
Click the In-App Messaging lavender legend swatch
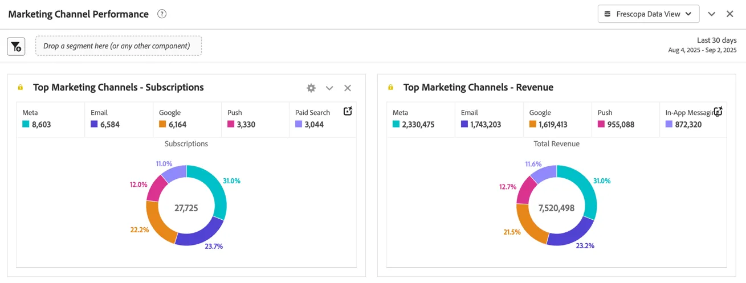669,124
